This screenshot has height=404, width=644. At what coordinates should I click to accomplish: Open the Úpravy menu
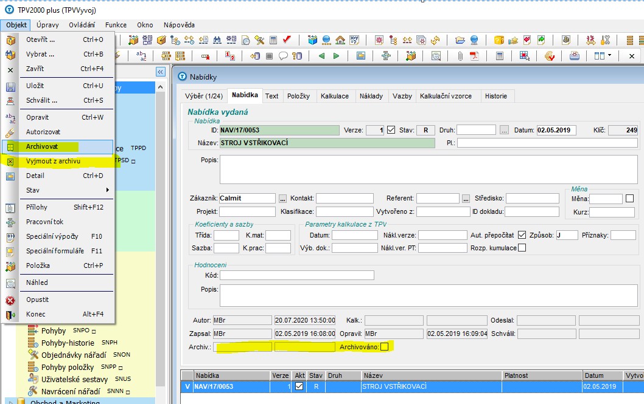pyautogui.click(x=47, y=25)
